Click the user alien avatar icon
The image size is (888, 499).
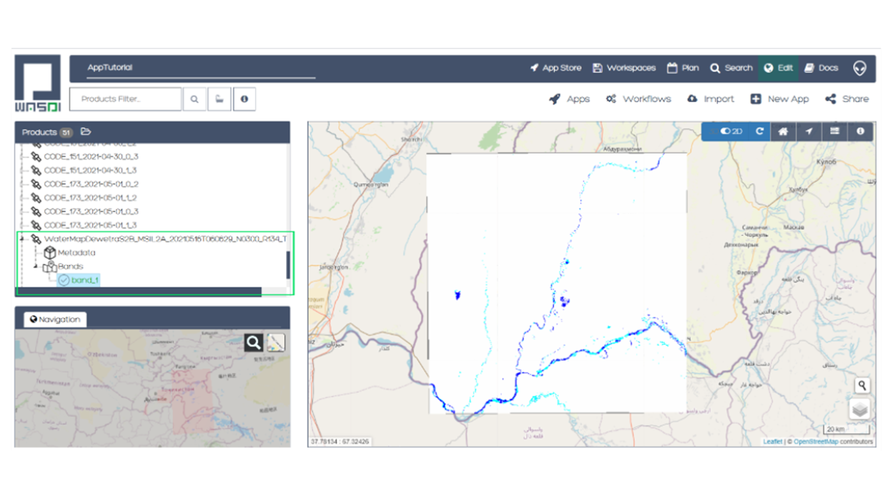(x=859, y=68)
